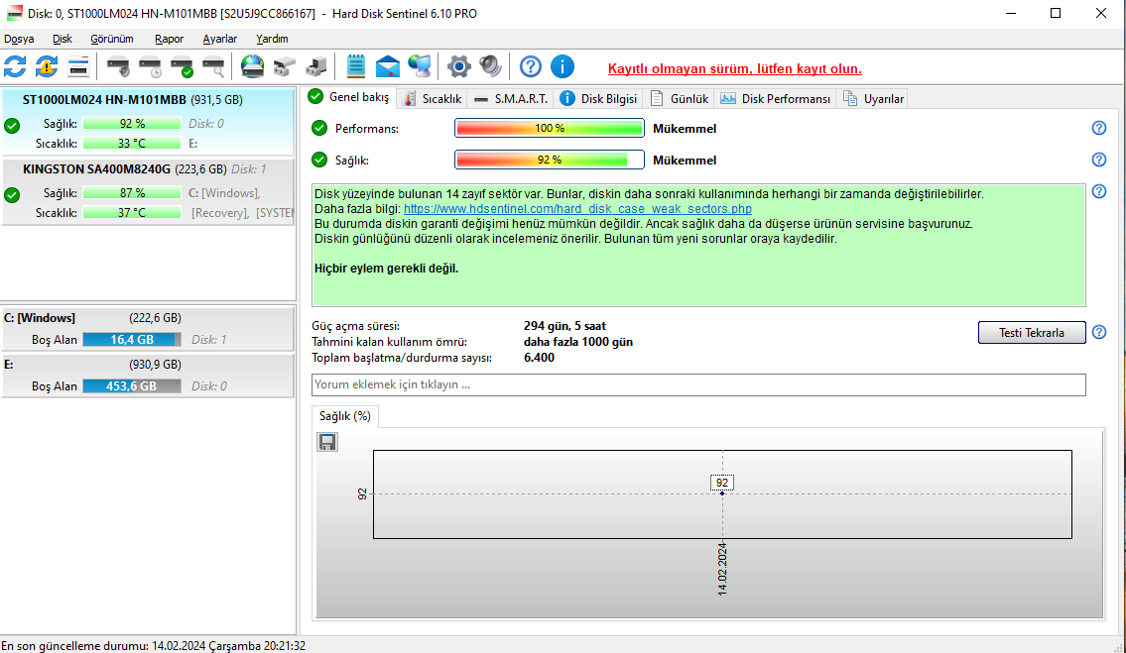This screenshot has width=1126, height=653.
Task: Open the Yardım menu
Action: (272, 39)
